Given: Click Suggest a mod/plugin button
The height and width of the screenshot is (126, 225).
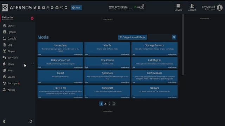Looking at the screenshot, I should coord(133,37).
